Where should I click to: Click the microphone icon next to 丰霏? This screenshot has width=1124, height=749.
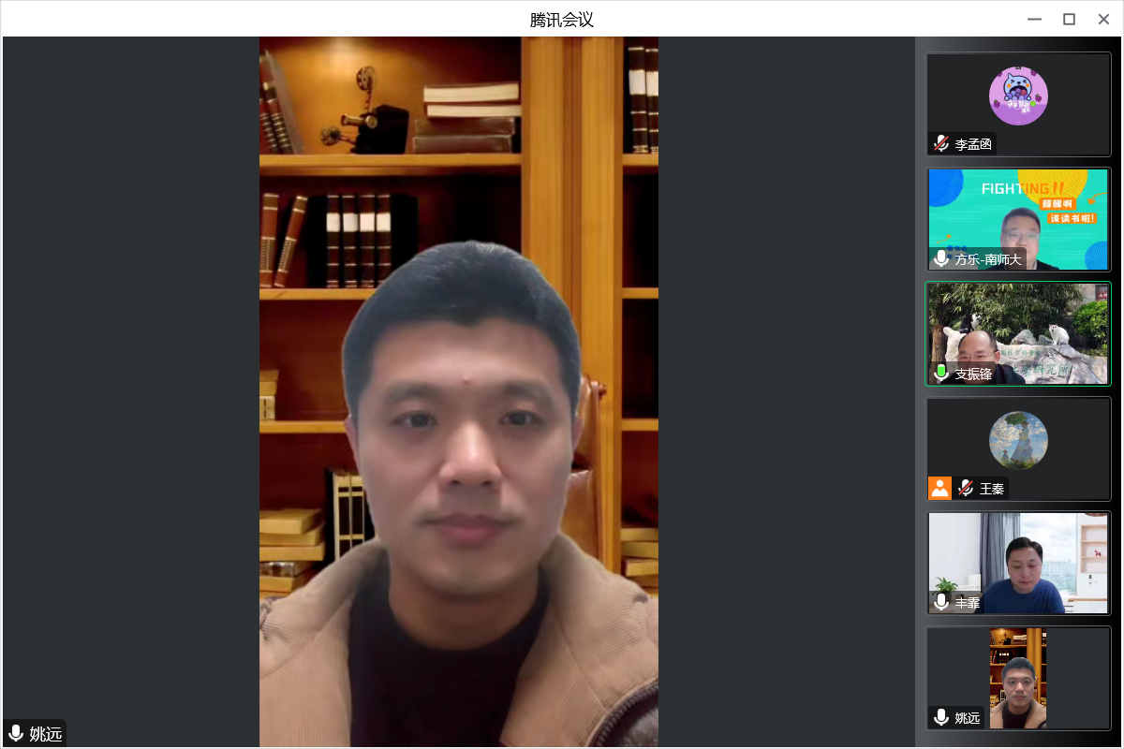tap(941, 603)
